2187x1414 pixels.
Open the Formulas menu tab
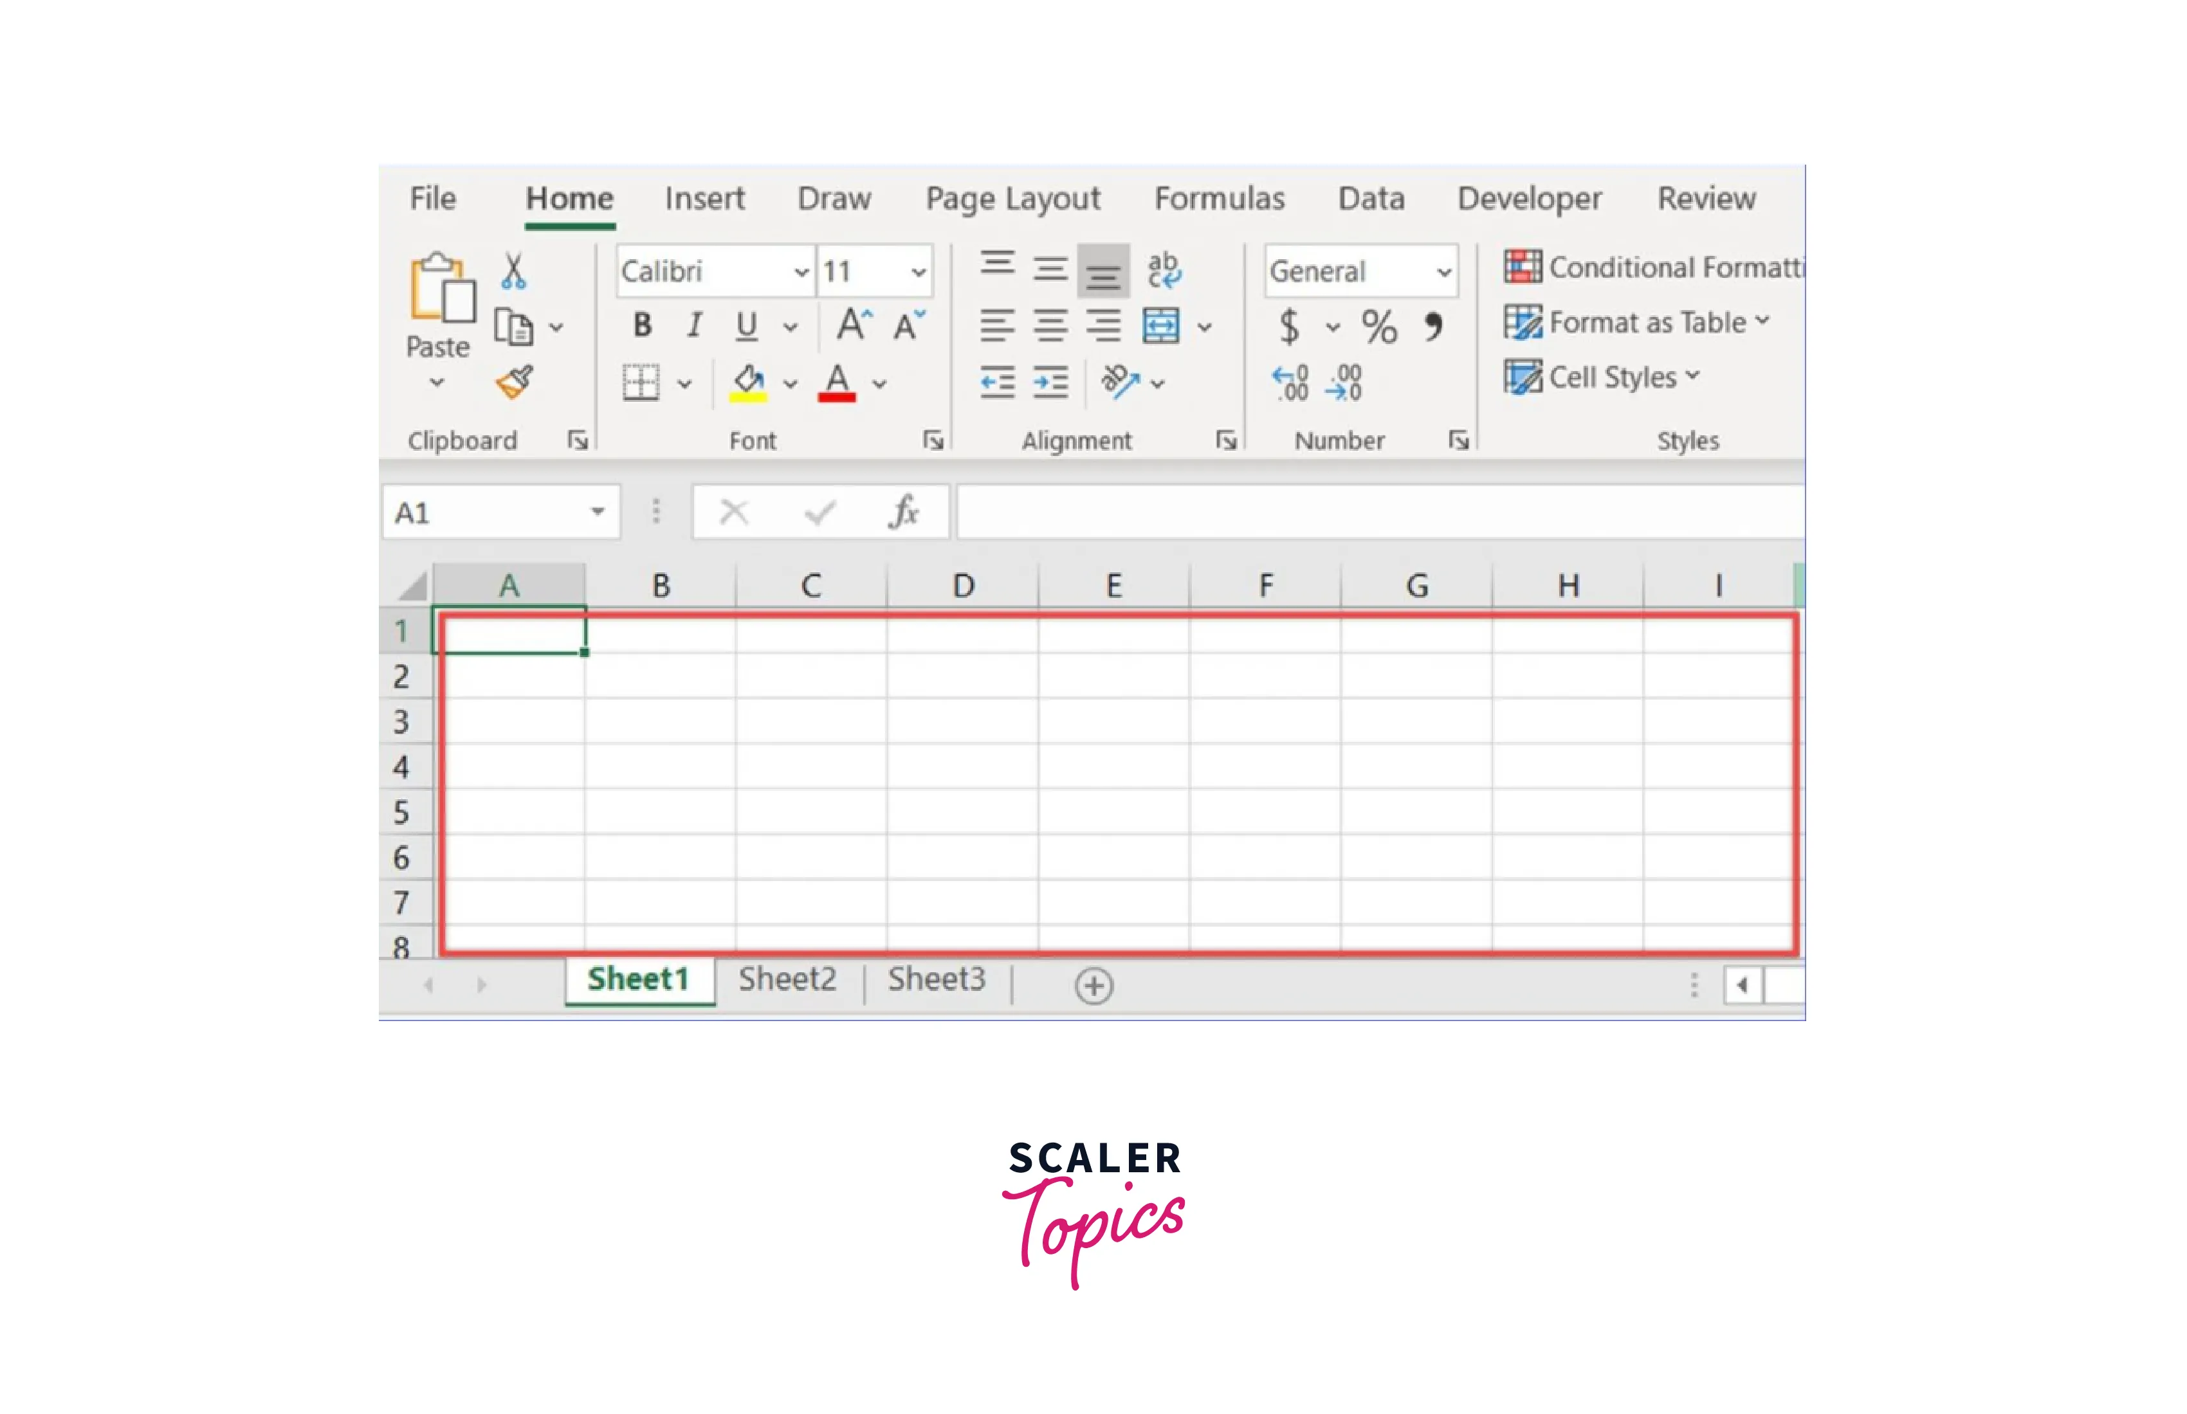[x=1220, y=197]
